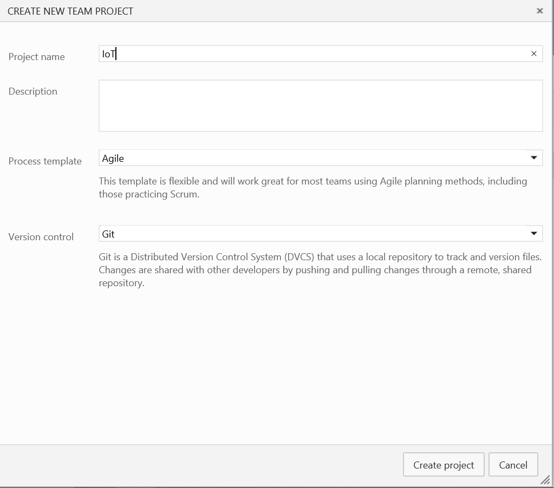
Task: Expand the Process template dropdown arrow
Action: coord(533,158)
